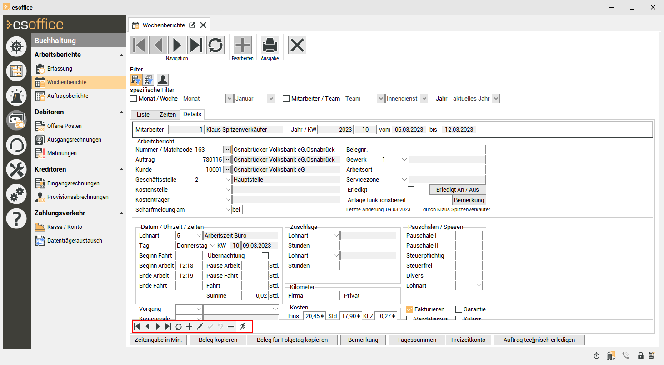664x365 pixels.
Task: Enable the Monat / Woche filter checkbox
Action: point(134,98)
